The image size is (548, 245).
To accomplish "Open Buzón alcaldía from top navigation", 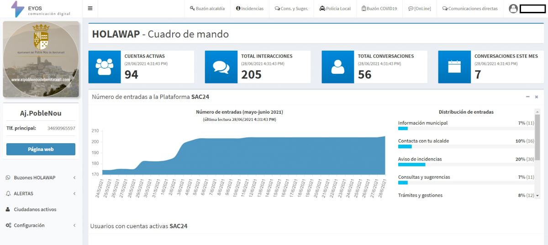I will click(x=207, y=9).
